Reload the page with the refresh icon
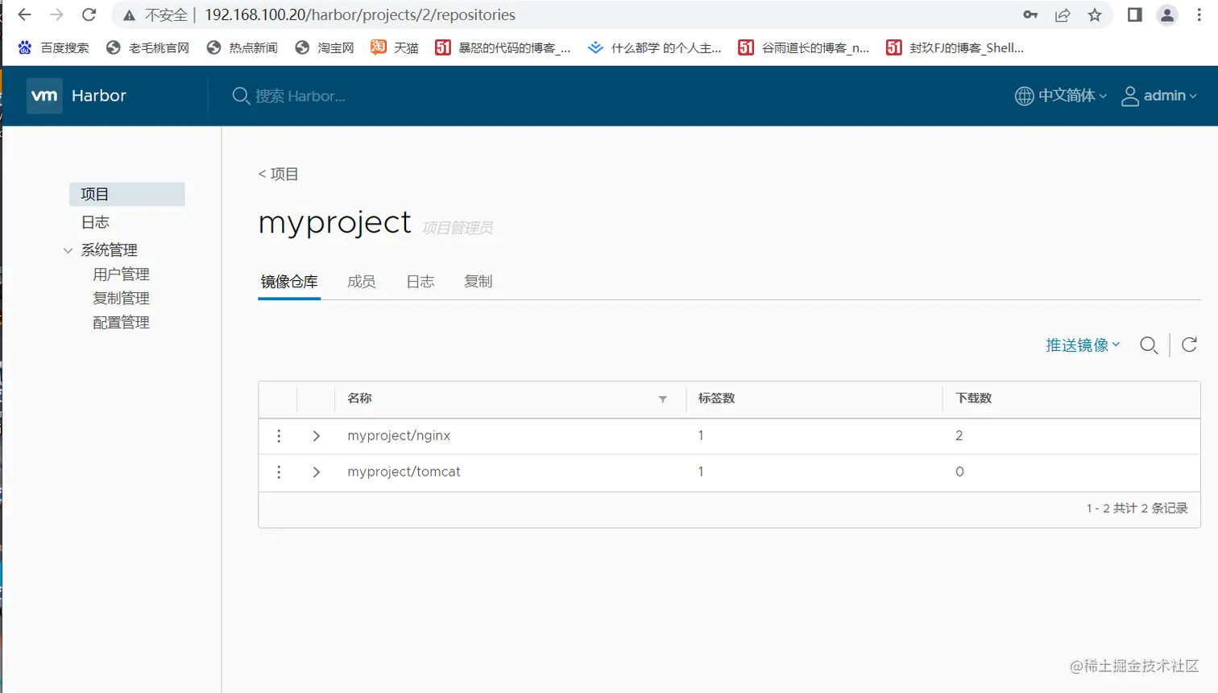 [x=89, y=14]
